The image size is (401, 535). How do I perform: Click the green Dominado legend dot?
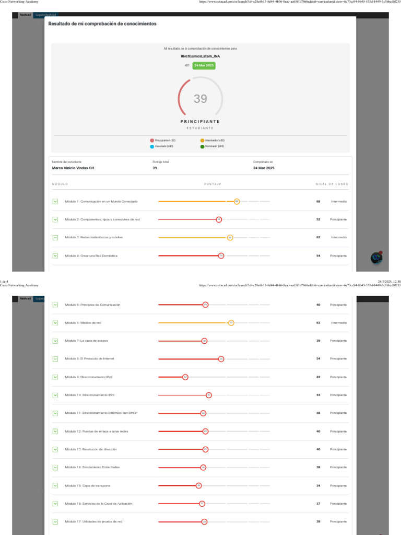202,147
